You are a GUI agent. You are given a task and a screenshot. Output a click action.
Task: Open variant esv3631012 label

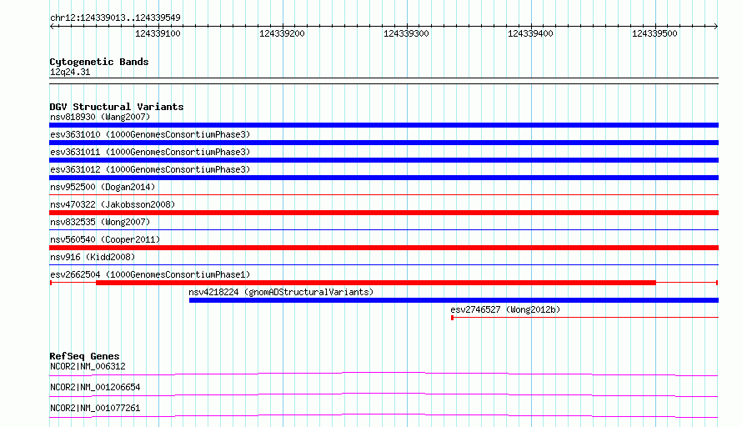coord(150,169)
